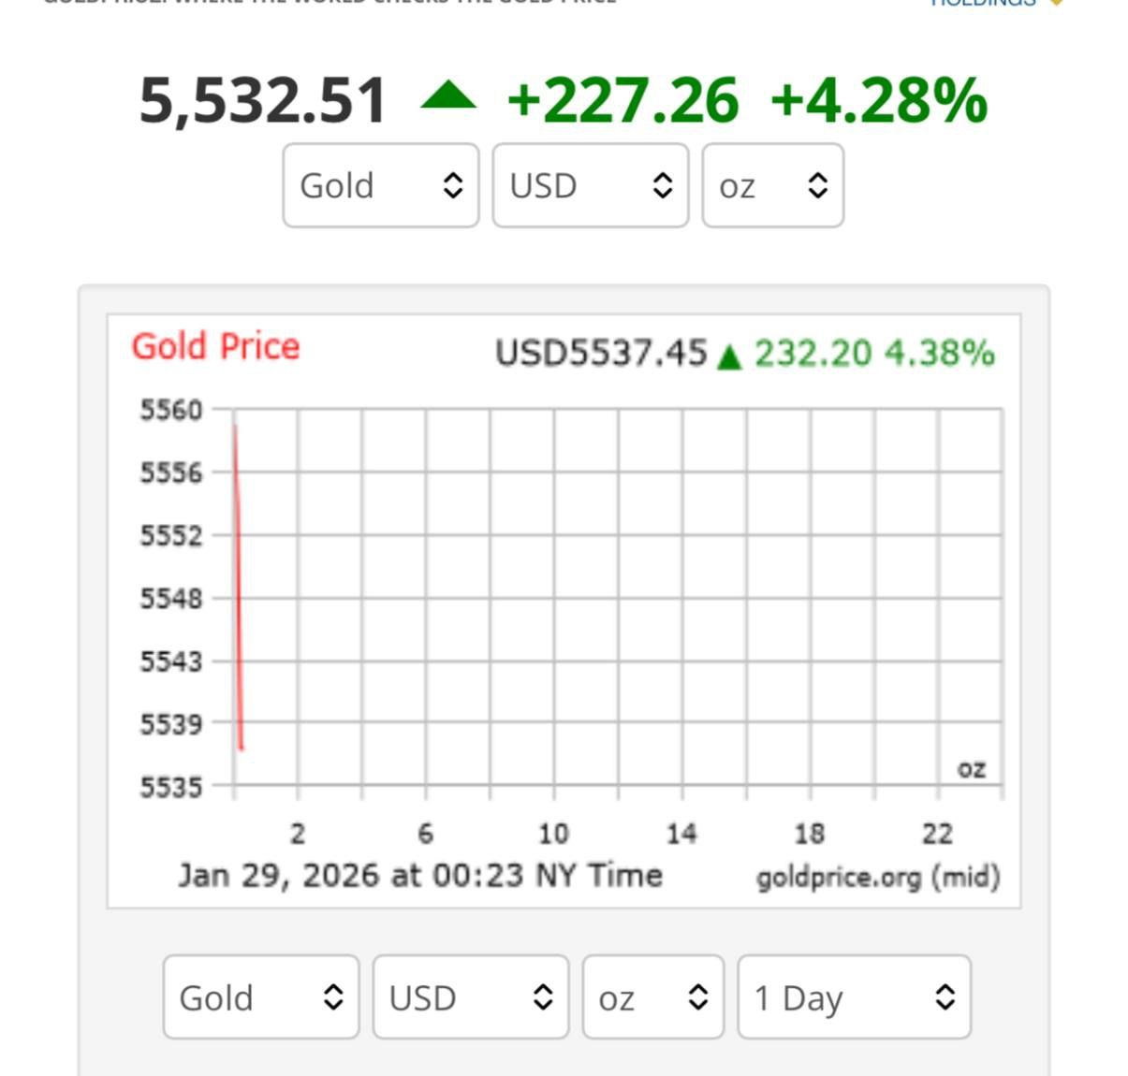Open the 1 Day time range dropdown

click(x=854, y=997)
